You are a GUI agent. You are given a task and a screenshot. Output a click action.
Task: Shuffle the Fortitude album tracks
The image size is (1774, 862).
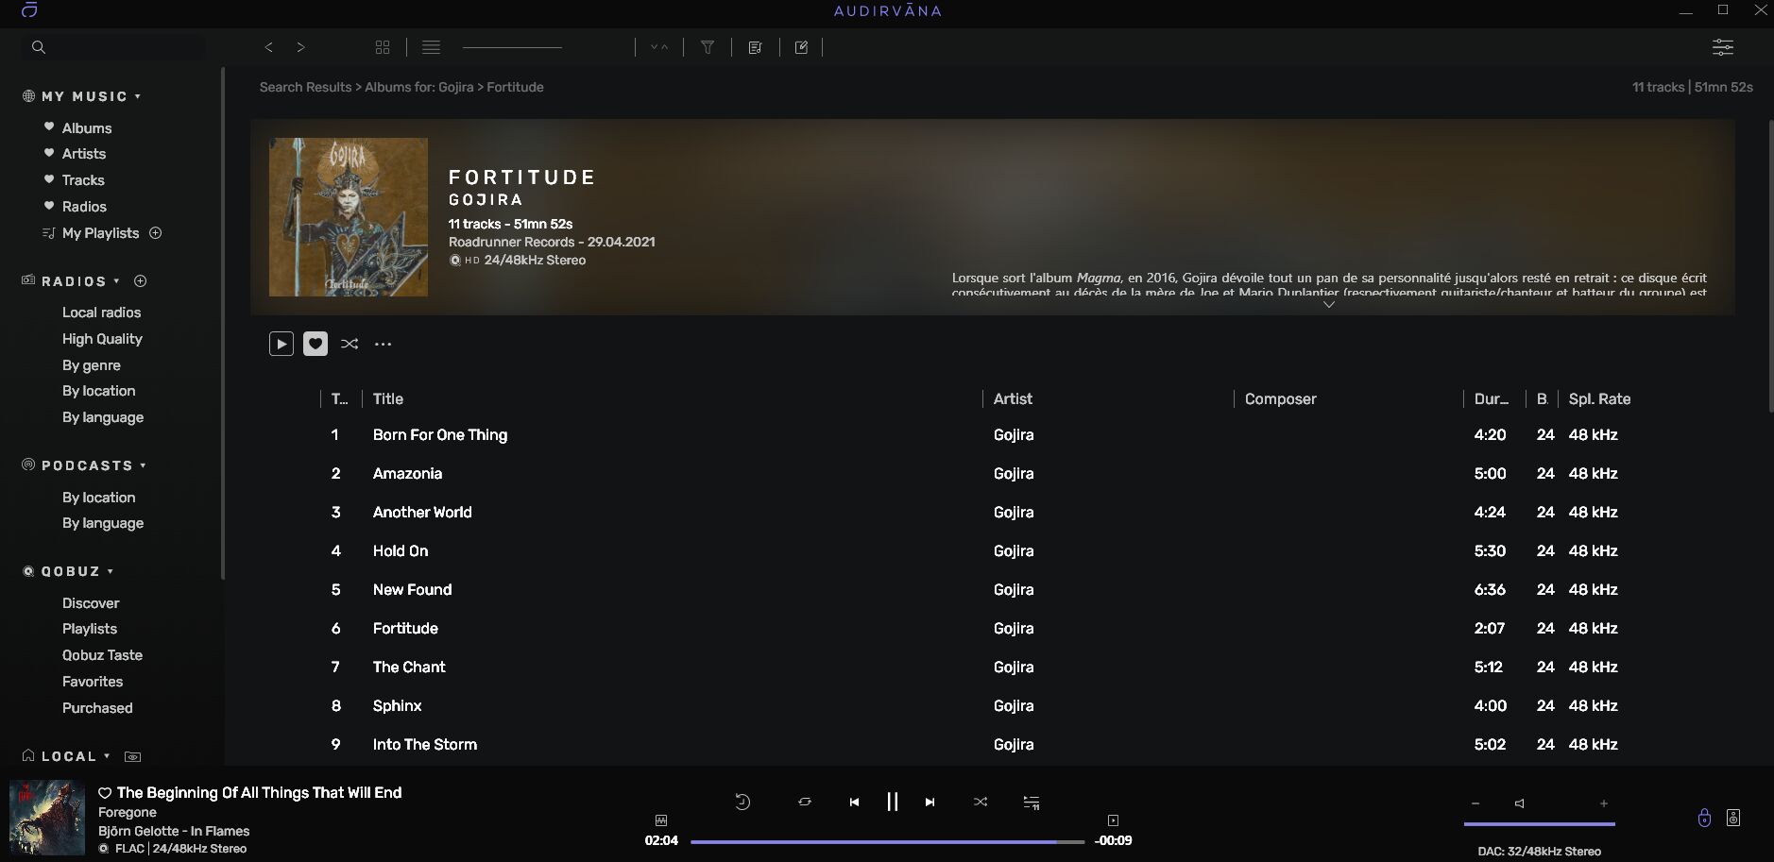(350, 344)
